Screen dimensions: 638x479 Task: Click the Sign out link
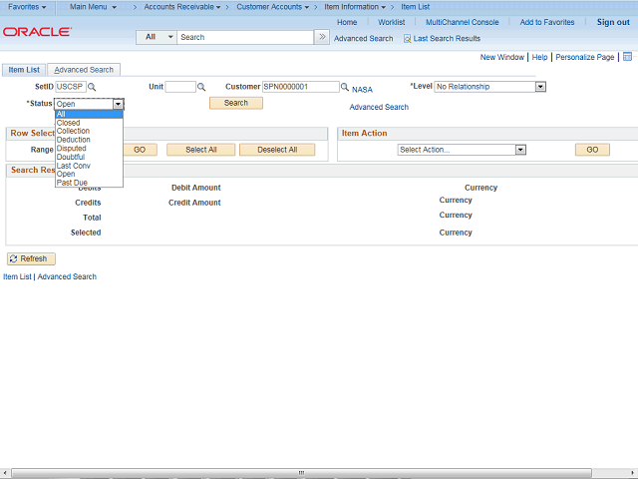pos(612,22)
